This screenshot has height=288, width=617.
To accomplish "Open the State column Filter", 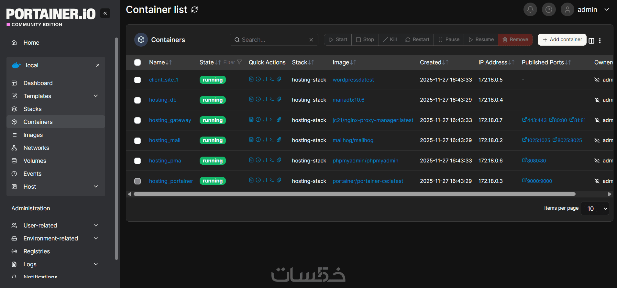I will [x=233, y=62].
